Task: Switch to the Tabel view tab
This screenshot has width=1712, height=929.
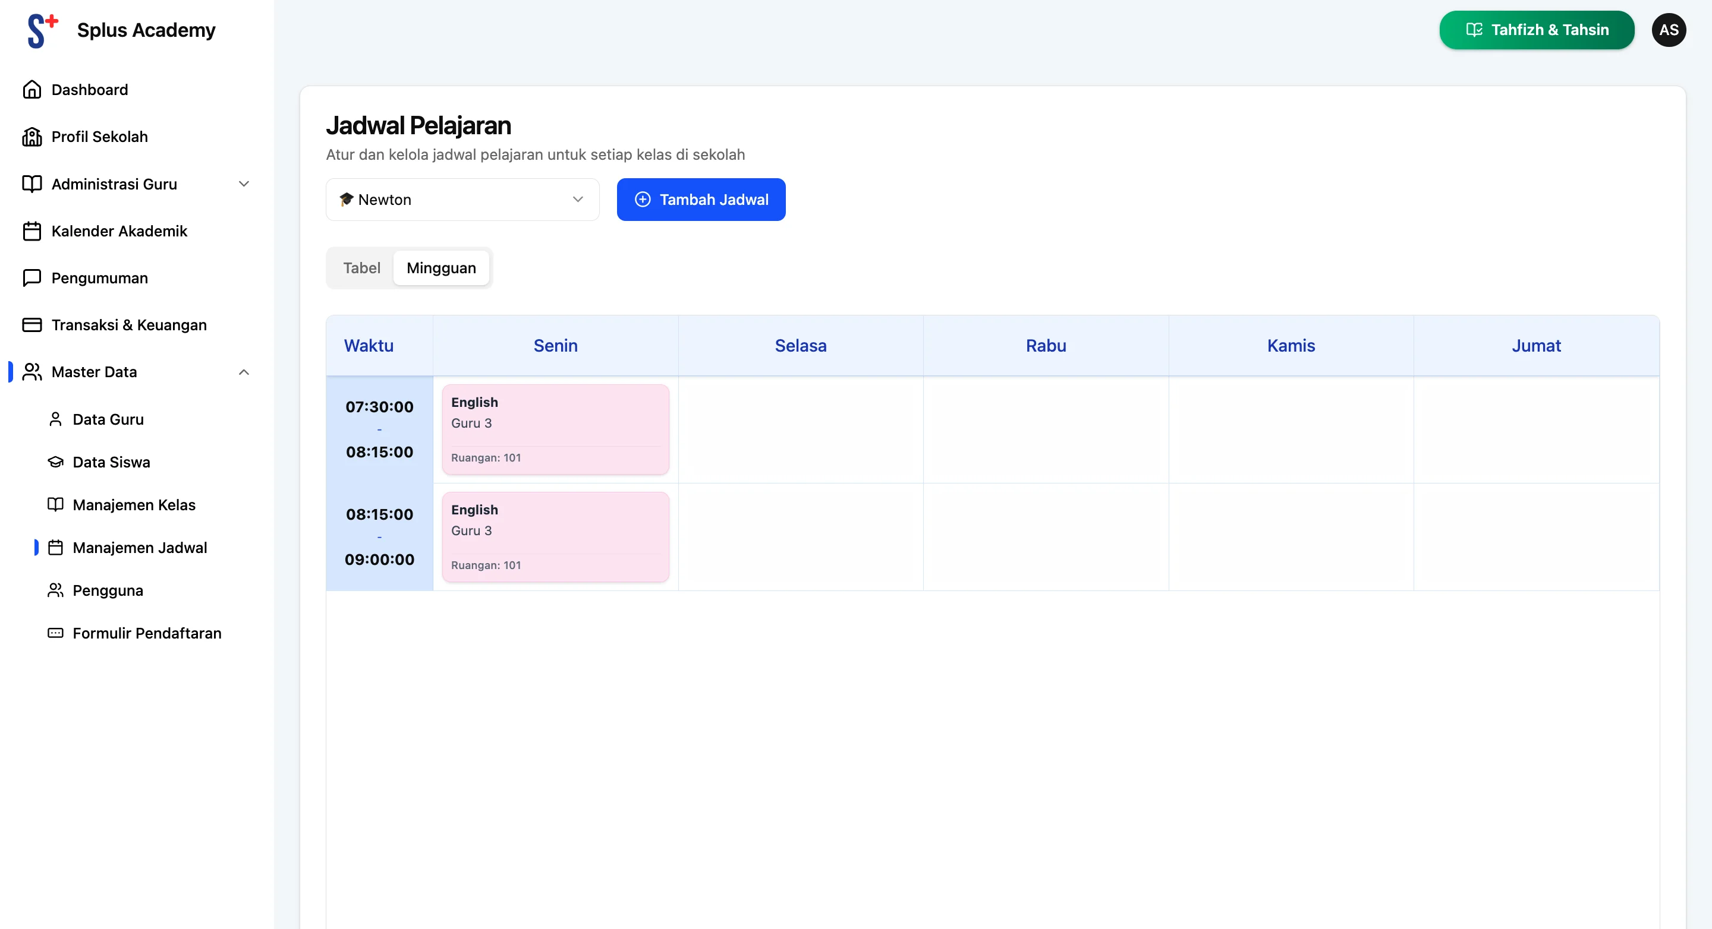Action: 361,268
